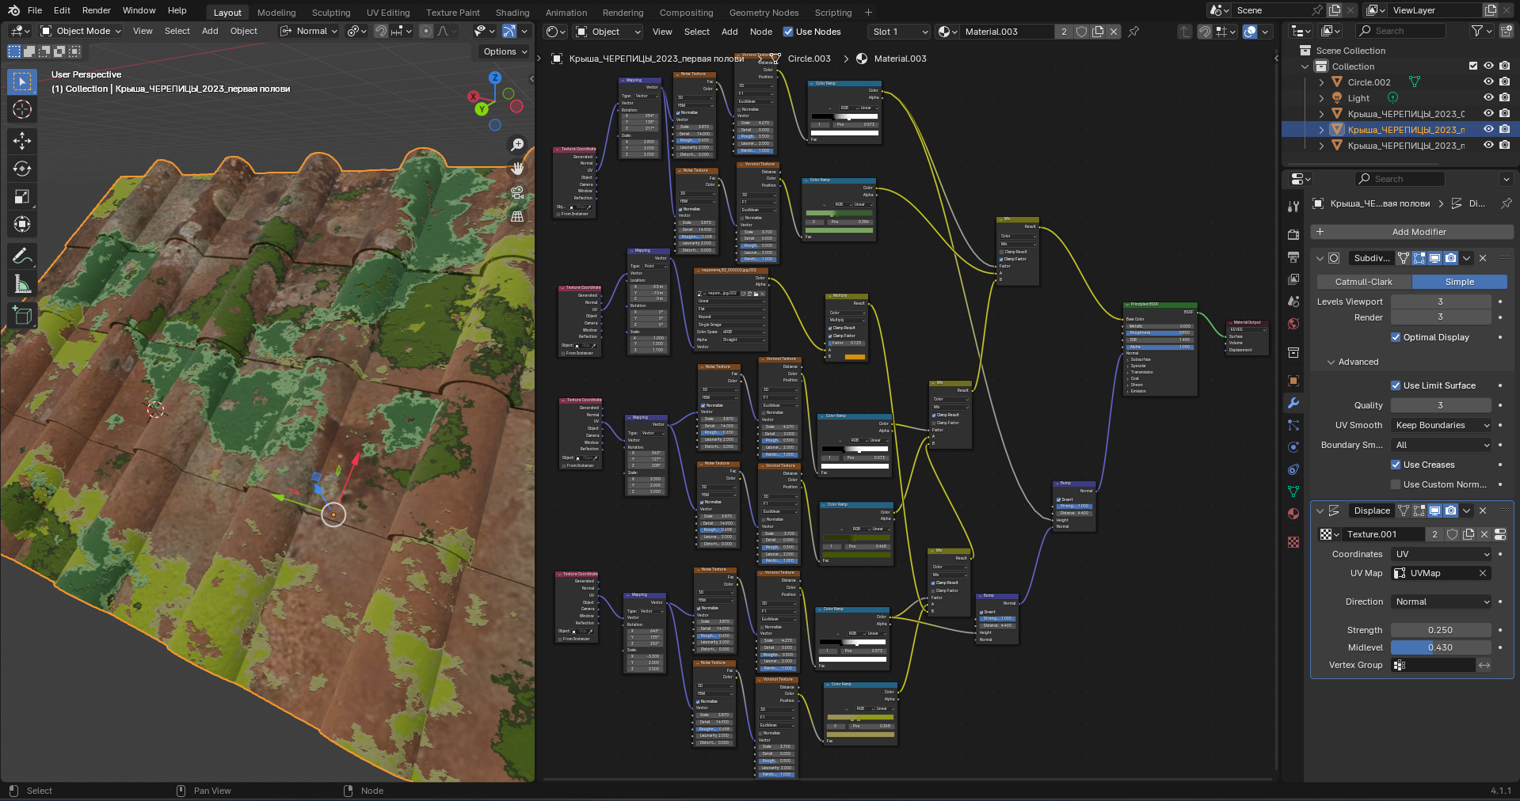
Task: Enable the Use Nodes checkbox
Action: point(788,32)
